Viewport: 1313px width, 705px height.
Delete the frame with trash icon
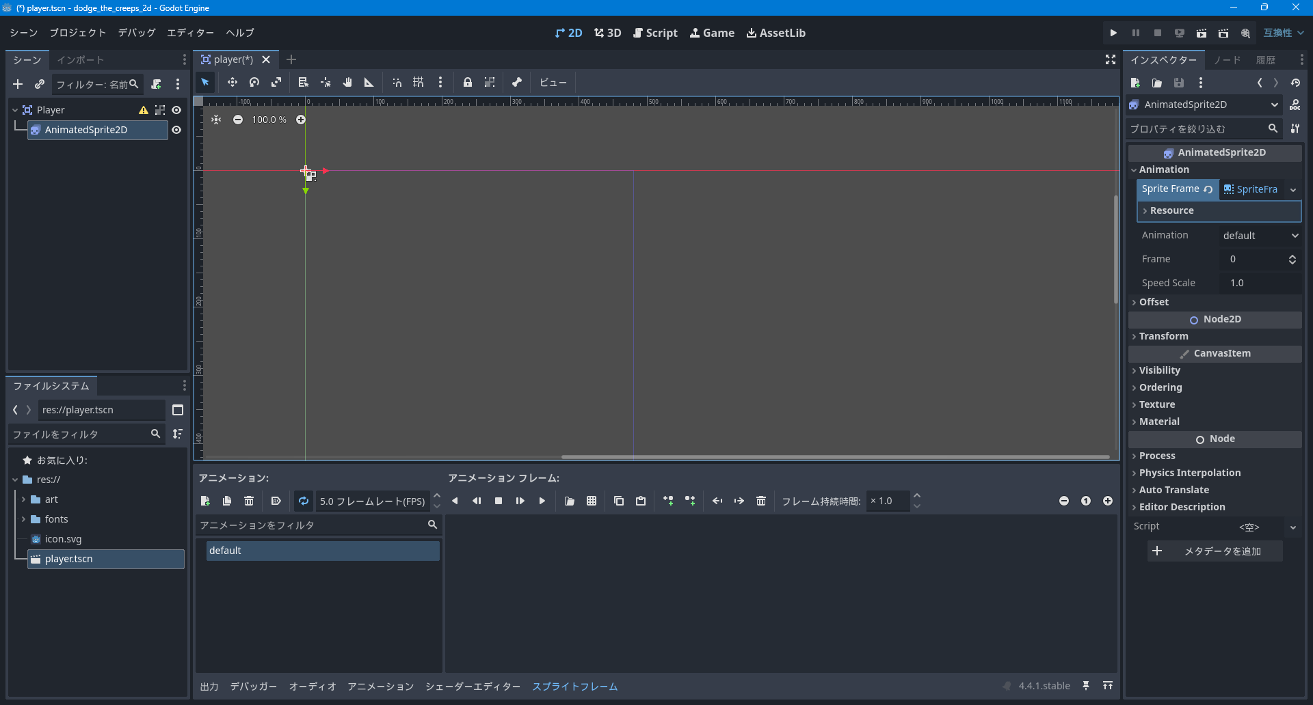tap(761, 501)
